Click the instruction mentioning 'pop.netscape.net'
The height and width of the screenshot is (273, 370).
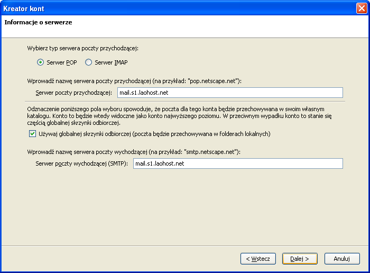coord(134,81)
